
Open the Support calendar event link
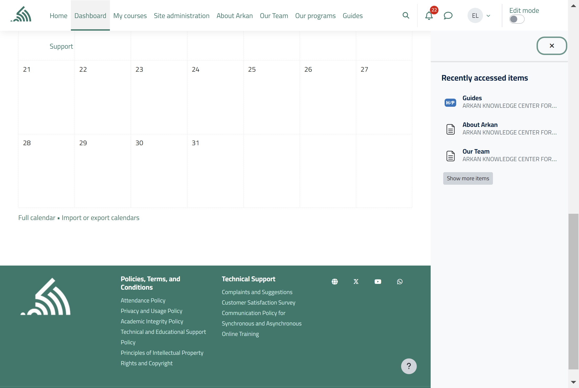click(x=61, y=46)
